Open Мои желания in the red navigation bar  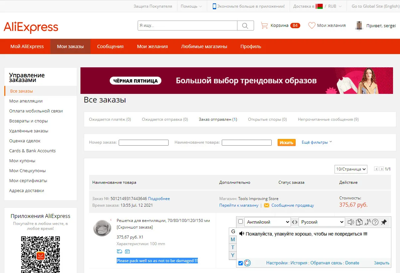coord(152,46)
